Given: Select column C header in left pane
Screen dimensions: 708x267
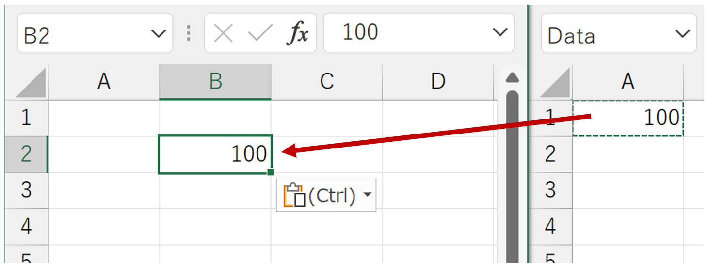Looking at the screenshot, I should pos(326,82).
